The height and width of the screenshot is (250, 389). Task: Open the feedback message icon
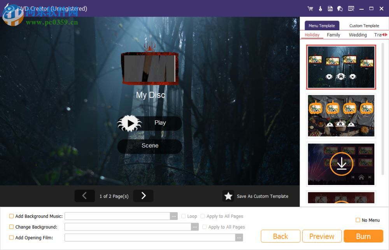pos(351,9)
